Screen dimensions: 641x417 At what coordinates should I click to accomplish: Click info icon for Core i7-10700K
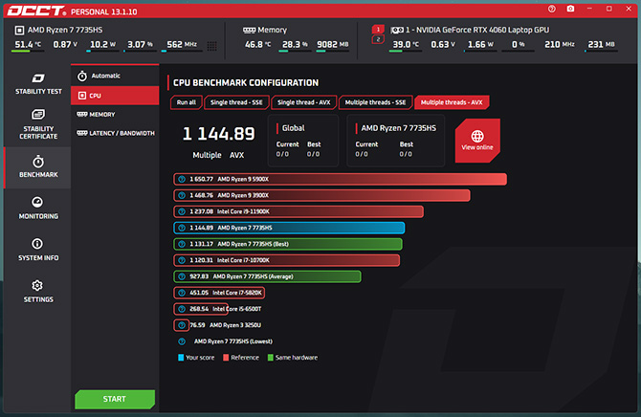click(x=182, y=260)
